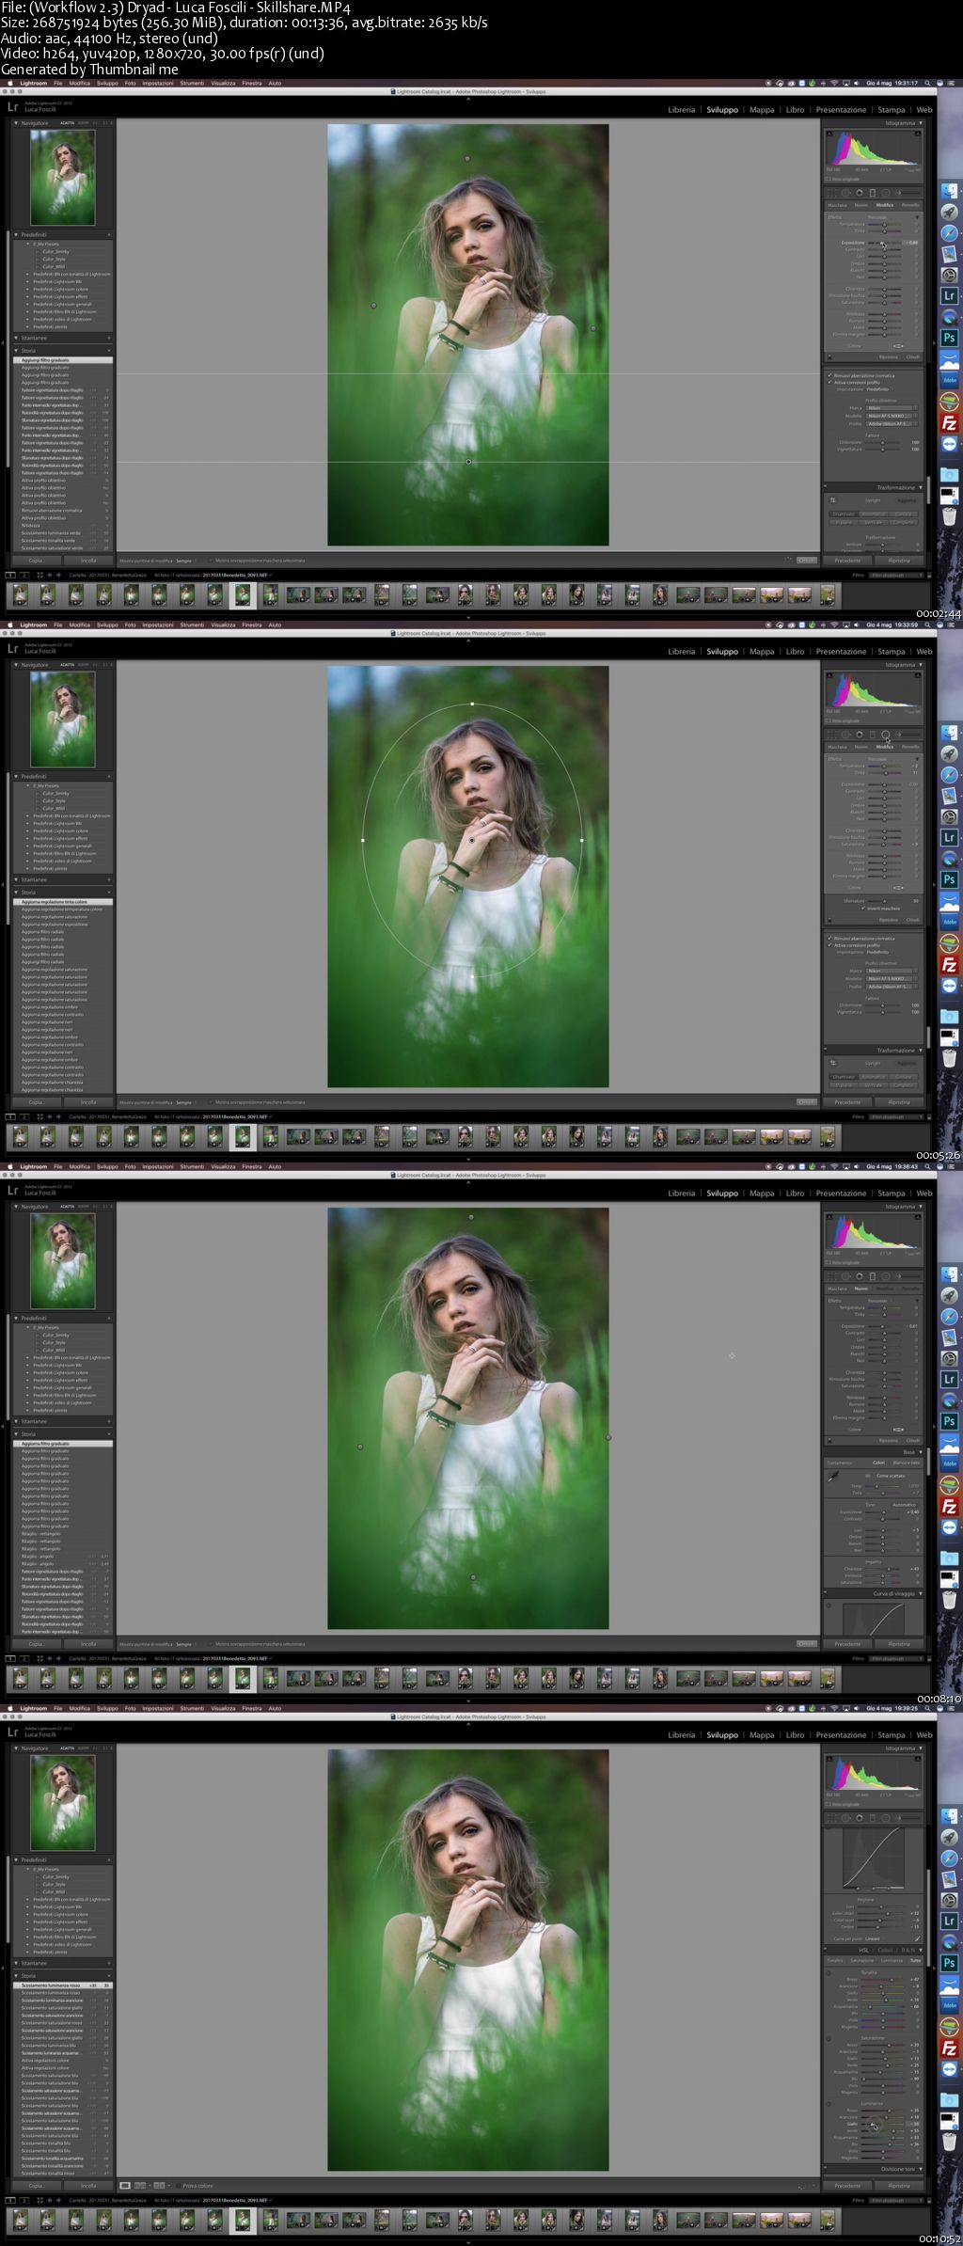Toggle mask panel on/off switch, 00:02:44 frame
The height and width of the screenshot is (2246, 963).
point(829,357)
